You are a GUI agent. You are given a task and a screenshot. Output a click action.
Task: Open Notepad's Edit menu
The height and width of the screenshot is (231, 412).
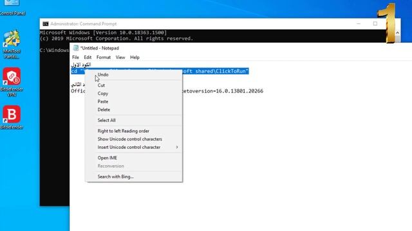coord(88,57)
